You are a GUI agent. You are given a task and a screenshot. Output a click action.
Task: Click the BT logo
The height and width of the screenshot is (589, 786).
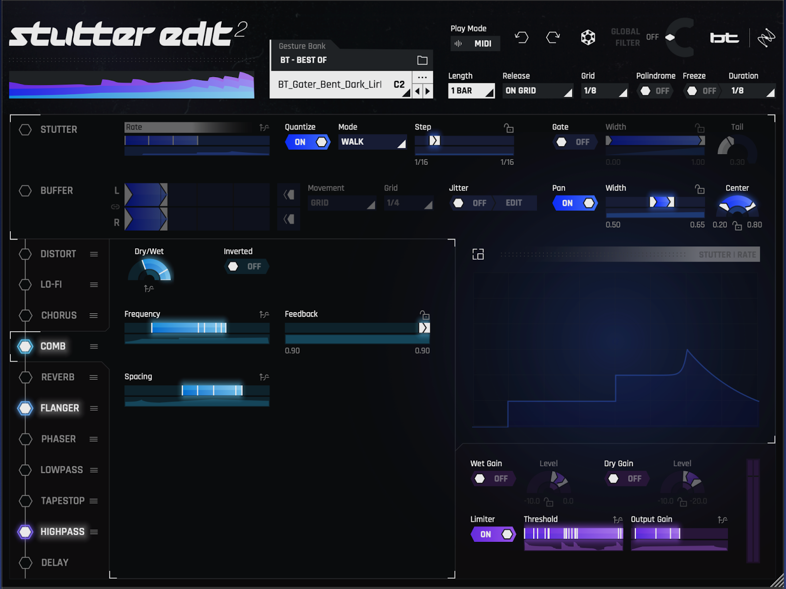point(725,38)
